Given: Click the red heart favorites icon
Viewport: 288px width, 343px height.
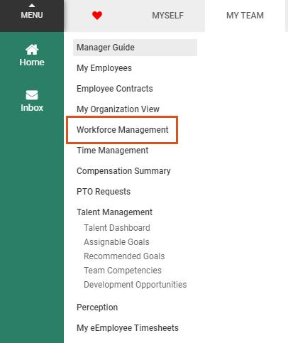Looking at the screenshot, I should click(x=97, y=16).
